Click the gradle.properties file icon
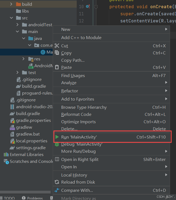Viewport: 176px width, 200px height. 13,120
